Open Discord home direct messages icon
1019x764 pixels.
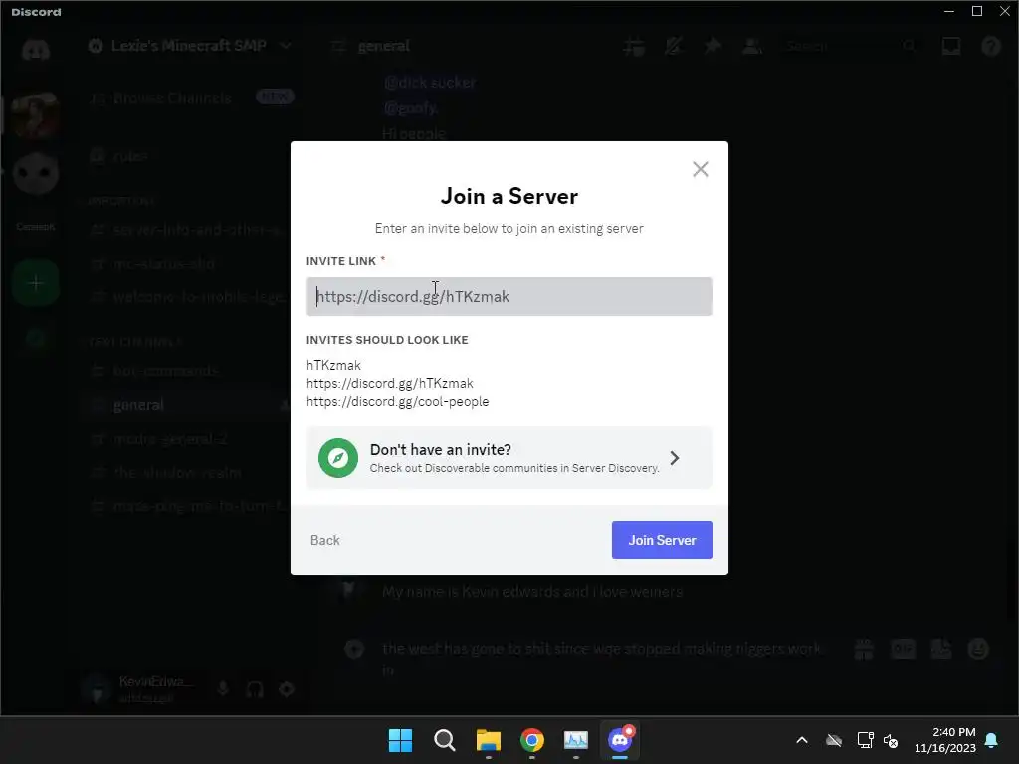coord(36,49)
